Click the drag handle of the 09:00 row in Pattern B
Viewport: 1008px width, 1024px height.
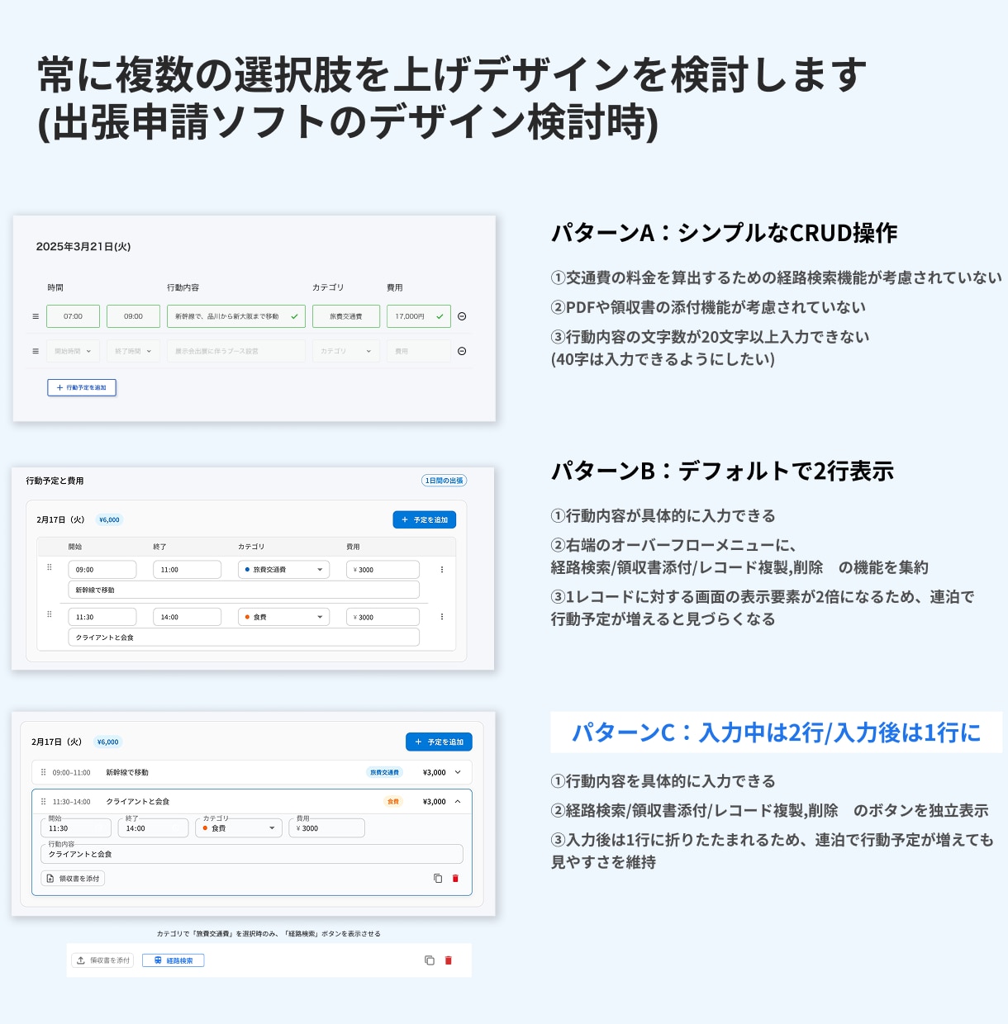click(x=50, y=568)
